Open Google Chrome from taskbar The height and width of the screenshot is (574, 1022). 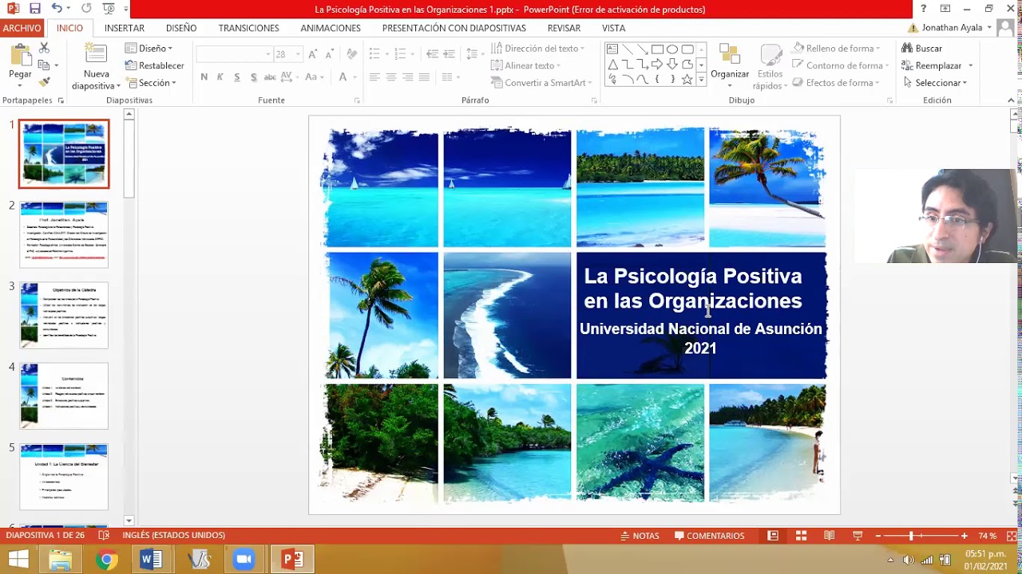point(106,560)
